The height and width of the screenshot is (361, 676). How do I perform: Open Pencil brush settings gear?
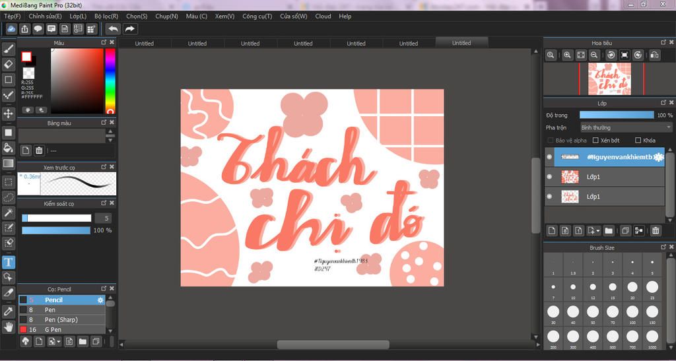100,300
